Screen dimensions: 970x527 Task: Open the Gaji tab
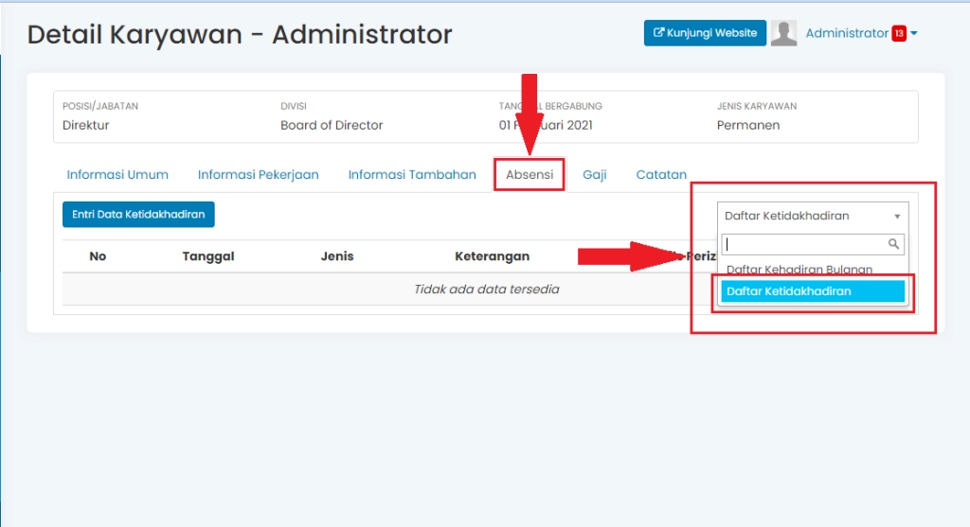(595, 175)
